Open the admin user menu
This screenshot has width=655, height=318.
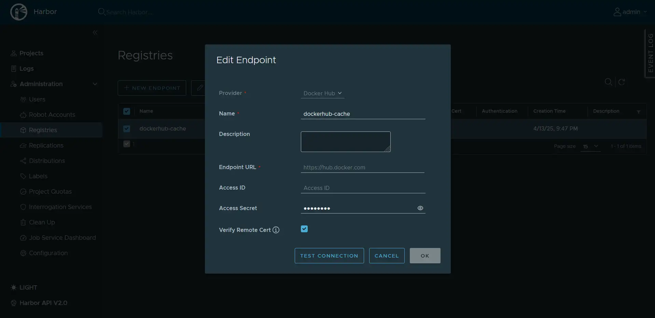click(x=630, y=12)
